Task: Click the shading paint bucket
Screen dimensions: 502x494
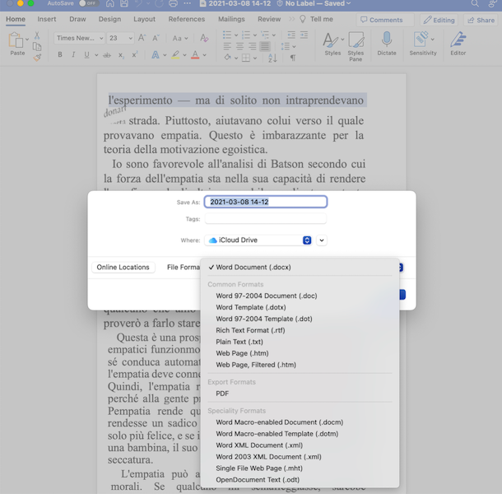Action: click(x=227, y=58)
